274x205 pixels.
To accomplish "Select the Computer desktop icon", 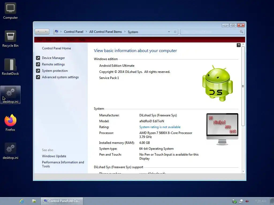I will point(10,11).
